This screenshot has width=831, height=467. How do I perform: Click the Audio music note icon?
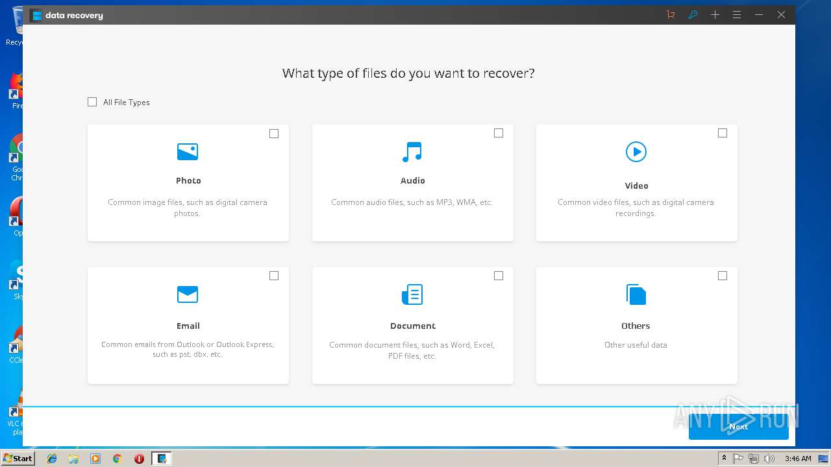coord(412,152)
